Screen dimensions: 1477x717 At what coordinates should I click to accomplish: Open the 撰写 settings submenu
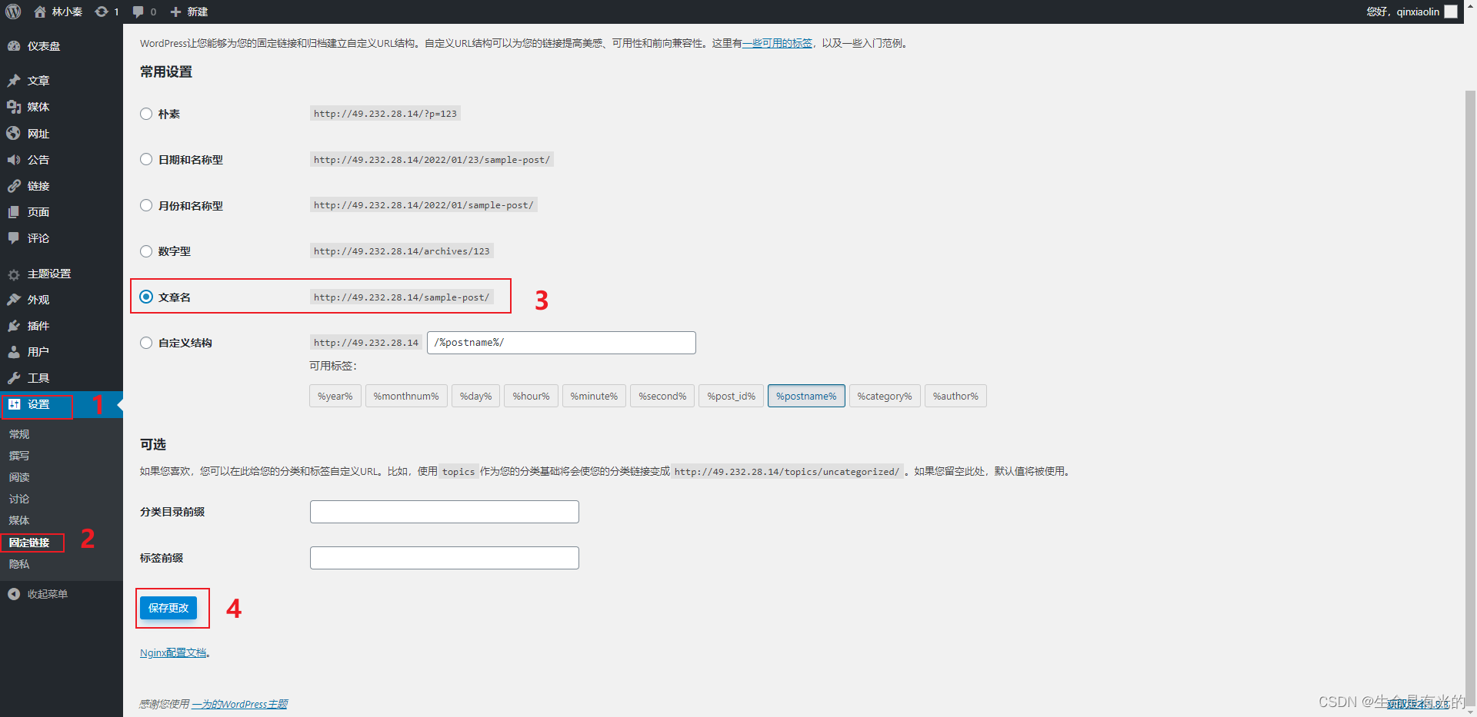tap(19, 456)
